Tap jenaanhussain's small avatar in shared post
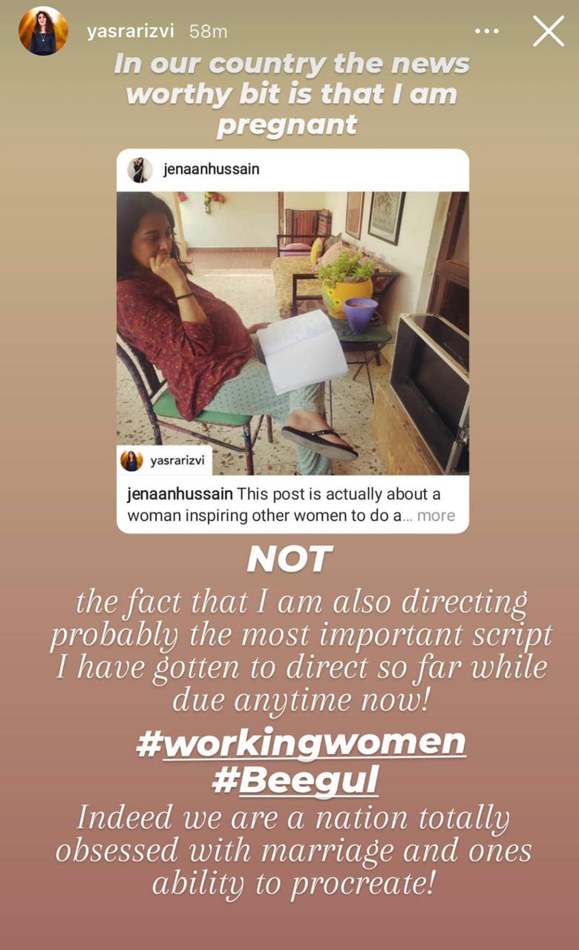The height and width of the screenshot is (950, 579). 140,170
